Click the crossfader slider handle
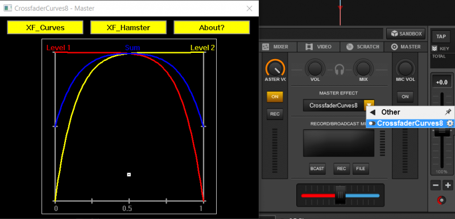 pos(340,194)
